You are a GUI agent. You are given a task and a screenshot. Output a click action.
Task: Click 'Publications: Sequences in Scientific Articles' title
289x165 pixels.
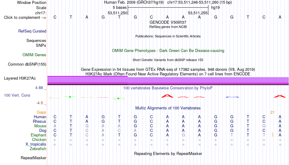point(168,36)
